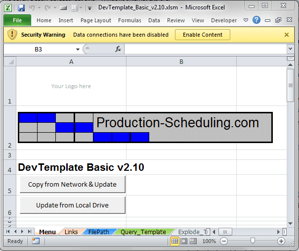The image size is (299, 251).
Task: Click the Security Warning shield icon
Action: tap(12, 34)
